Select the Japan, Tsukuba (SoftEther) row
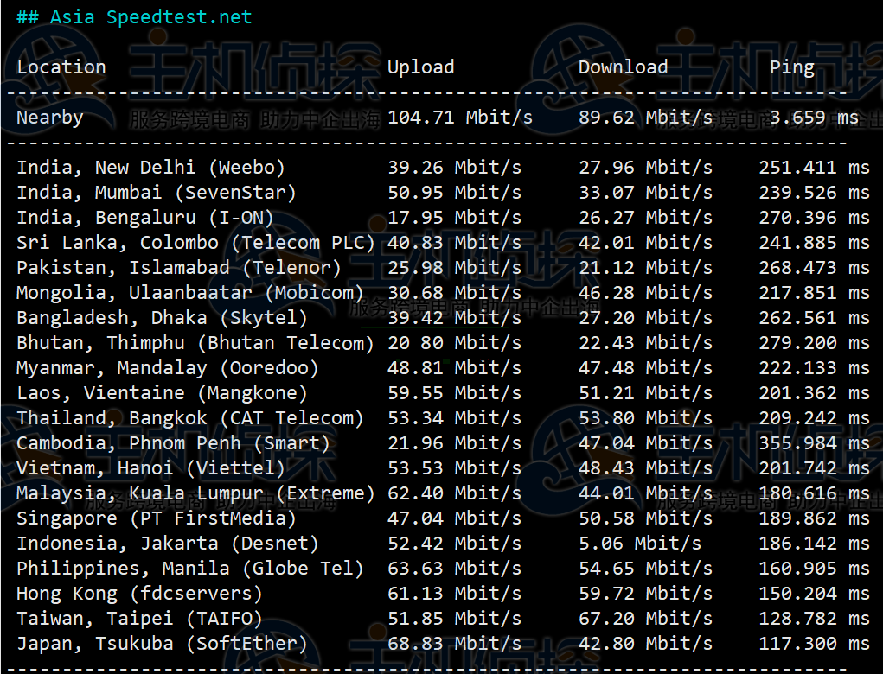Screen dimensions: 883x674 [x=162, y=644]
